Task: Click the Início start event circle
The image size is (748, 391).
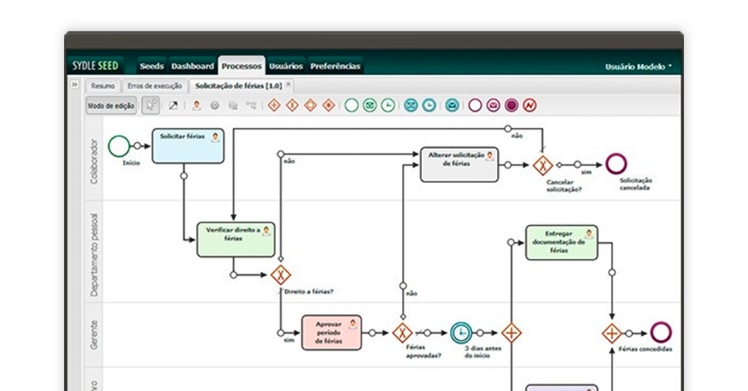Action: (119, 146)
